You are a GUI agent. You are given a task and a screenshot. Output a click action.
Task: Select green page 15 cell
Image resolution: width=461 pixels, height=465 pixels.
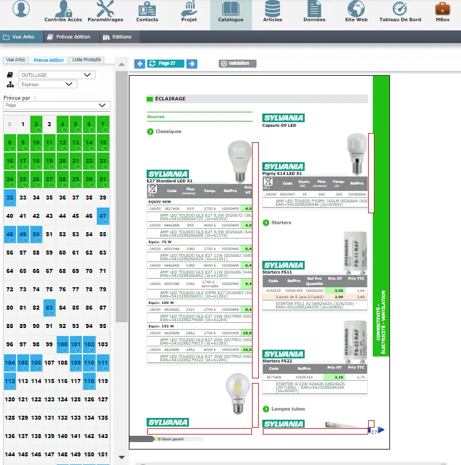click(103, 143)
